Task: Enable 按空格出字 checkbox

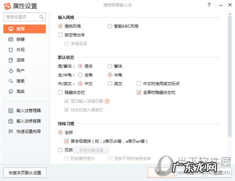Action: tap(60, 35)
